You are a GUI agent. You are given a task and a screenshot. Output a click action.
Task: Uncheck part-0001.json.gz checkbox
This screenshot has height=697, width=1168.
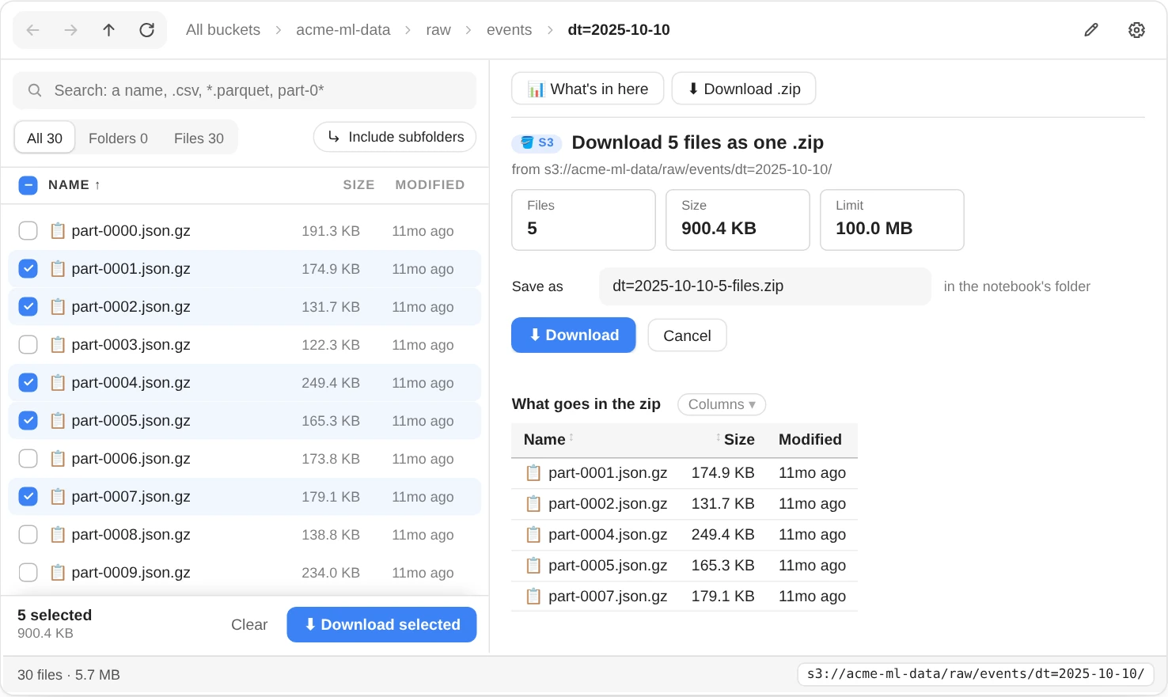point(28,269)
